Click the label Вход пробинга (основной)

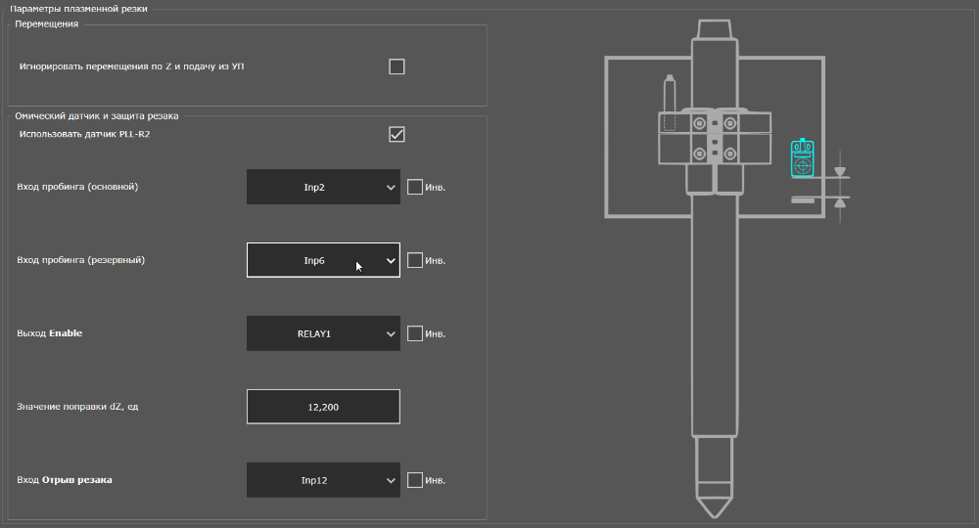[77, 187]
